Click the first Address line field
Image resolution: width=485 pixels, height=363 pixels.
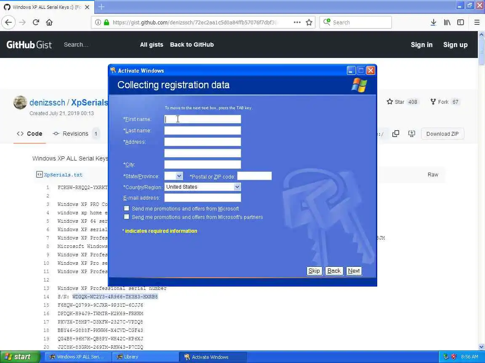[203, 142]
